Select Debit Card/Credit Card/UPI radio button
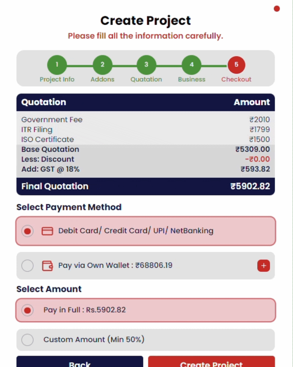The width and height of the screenshot is (293, 367). click(x=27, y=231)
